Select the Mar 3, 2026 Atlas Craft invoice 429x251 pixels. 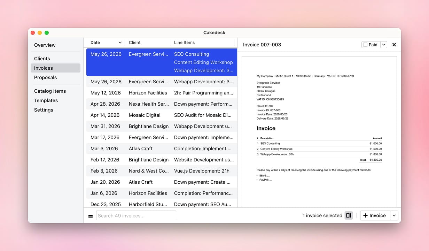coord(162,149)
